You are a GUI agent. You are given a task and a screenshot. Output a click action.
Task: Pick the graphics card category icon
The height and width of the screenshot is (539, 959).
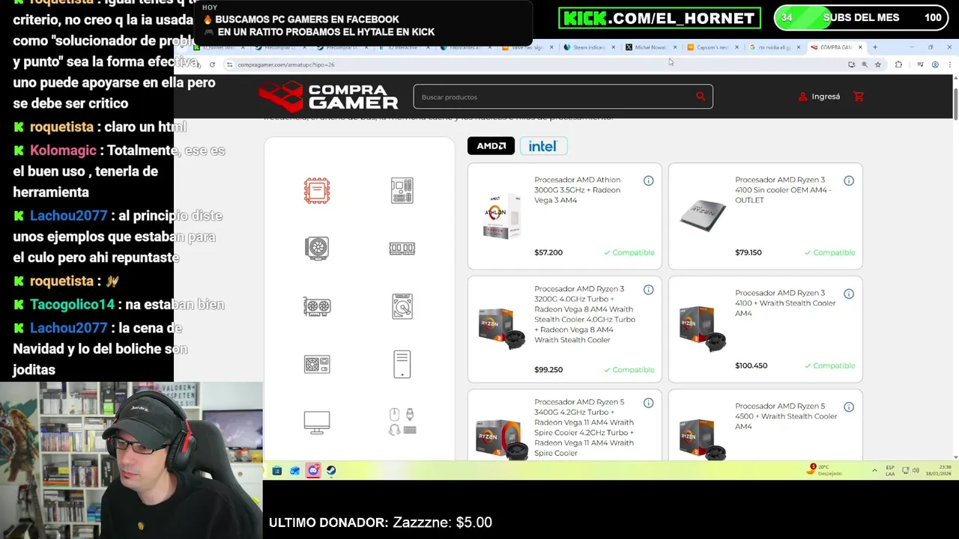click(317, 306)
